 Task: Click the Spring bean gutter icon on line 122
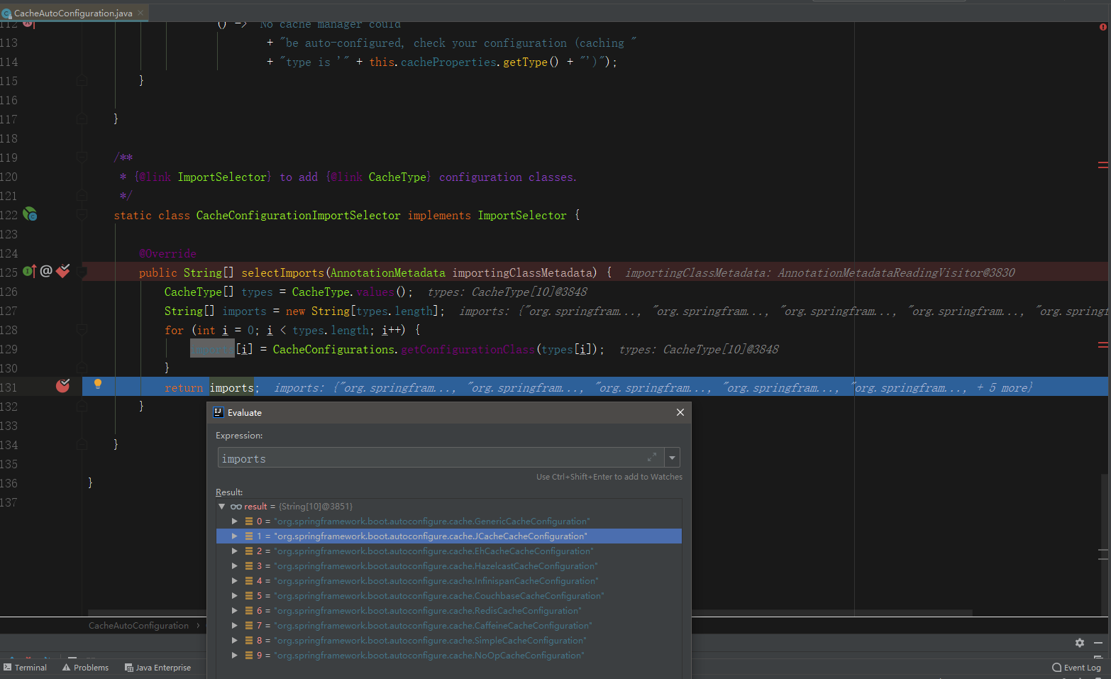(x=30, y=214)
